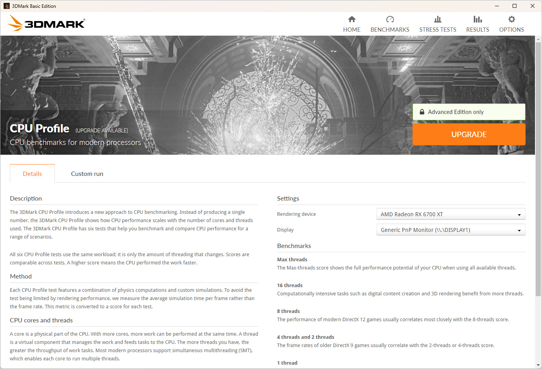
Task: Click the orange UPGRADE button
Action: tap(469, 134)
